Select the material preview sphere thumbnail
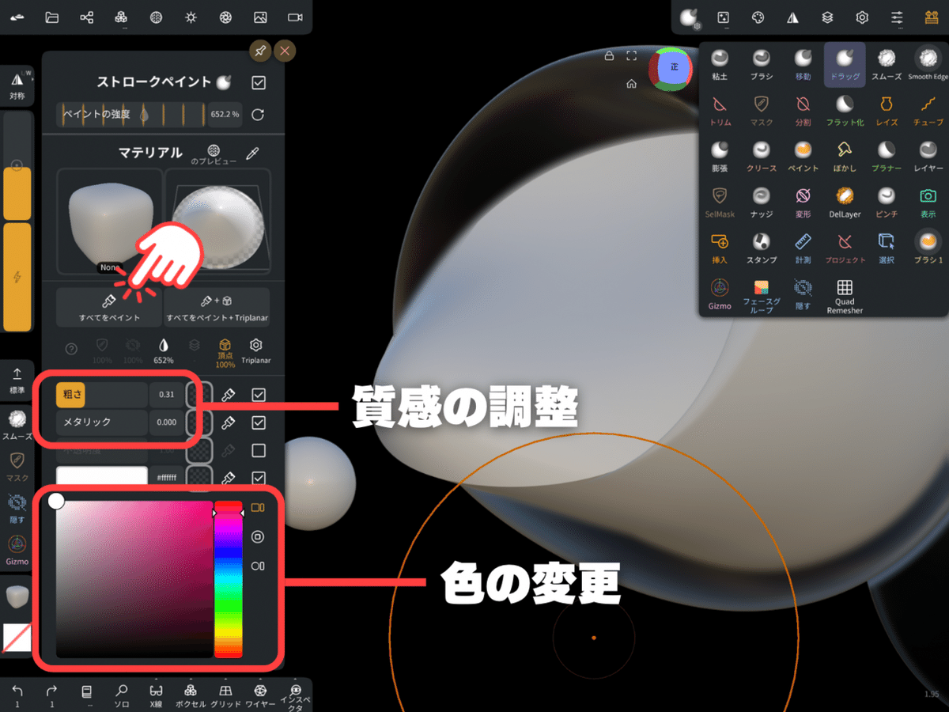The image size is (949, 712). coord(217,222)
